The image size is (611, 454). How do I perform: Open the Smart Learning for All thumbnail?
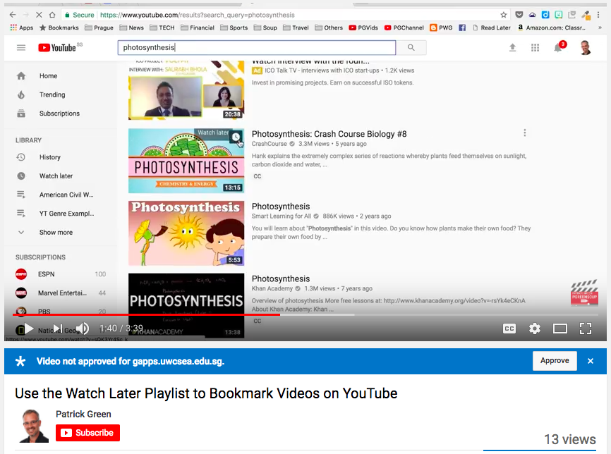click(186, 233)
